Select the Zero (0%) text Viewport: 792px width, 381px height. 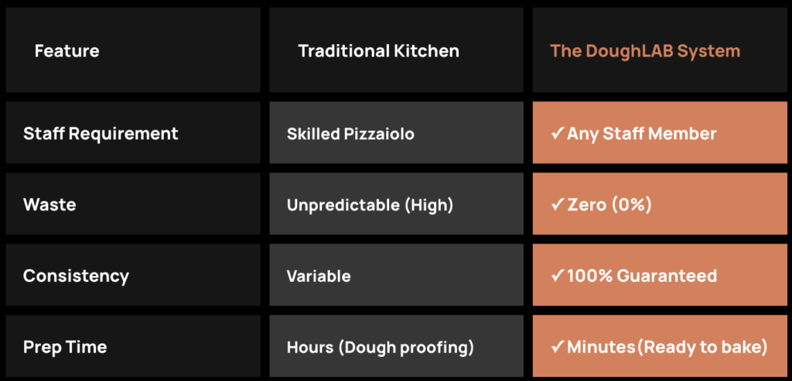point(612,205)
